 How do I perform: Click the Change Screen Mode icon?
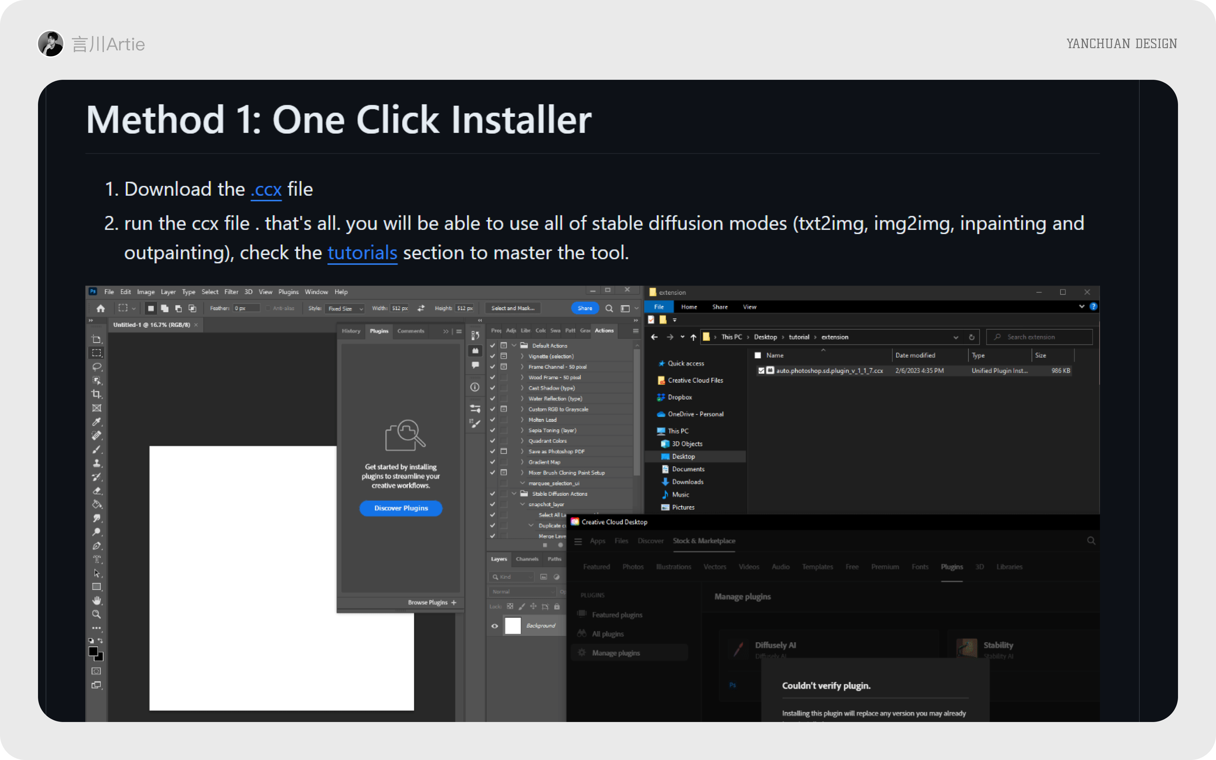pos(97,685)
